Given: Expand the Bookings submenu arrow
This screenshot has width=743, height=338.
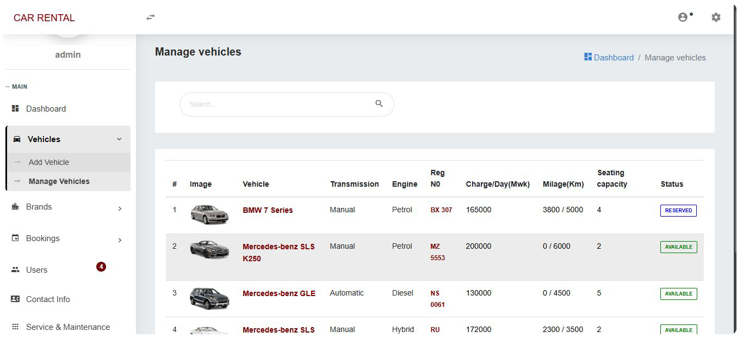Looking at the screenshot, I should tap(120, 239).
